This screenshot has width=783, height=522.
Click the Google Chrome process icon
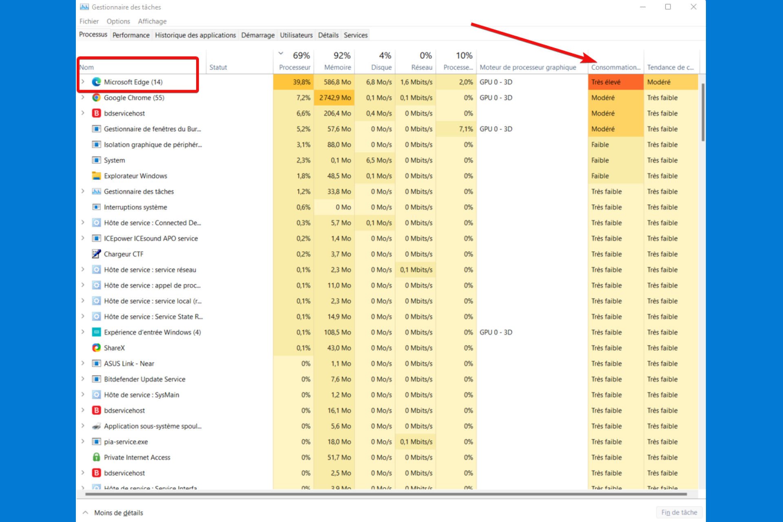(96, 97)
